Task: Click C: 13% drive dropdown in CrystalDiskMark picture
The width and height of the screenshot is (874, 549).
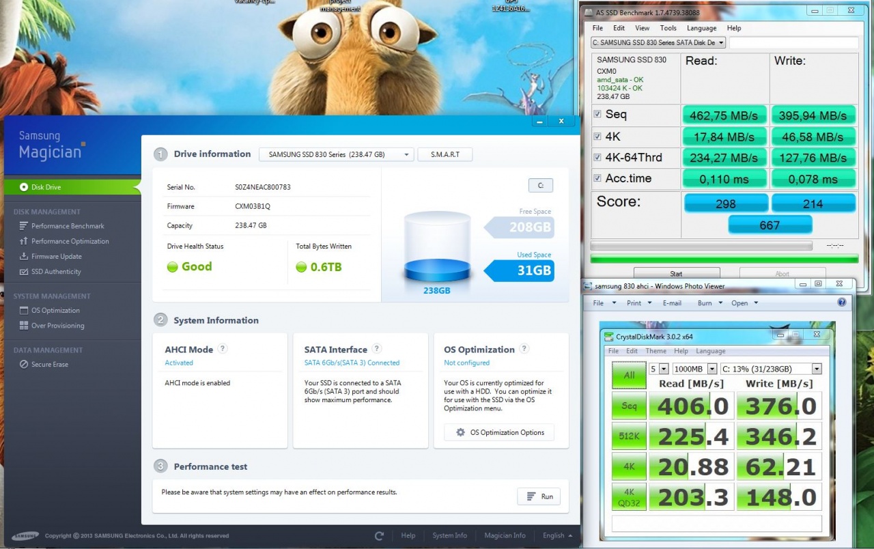Action: [x=770, y=369]
